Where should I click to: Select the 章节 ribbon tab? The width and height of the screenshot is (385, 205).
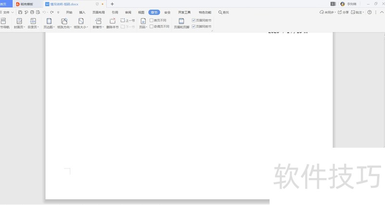[154, 13]
